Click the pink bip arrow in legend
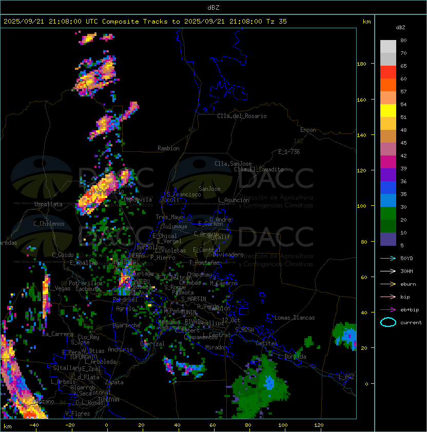Image resolution: width=427 pixels, height=432 pixels. 388,297
